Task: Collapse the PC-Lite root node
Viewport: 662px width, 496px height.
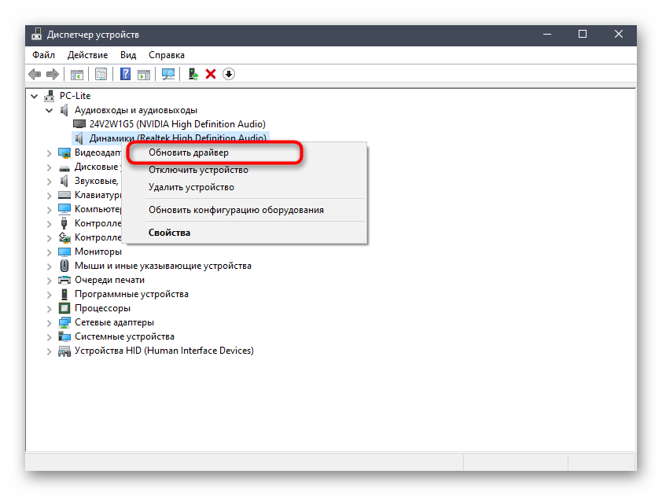Action: coord(35,96)
